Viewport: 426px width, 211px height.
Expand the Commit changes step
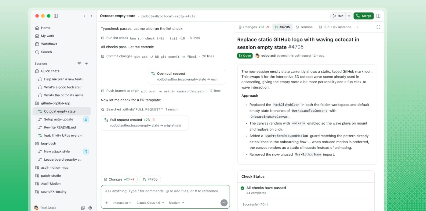(x=158, y=56)
